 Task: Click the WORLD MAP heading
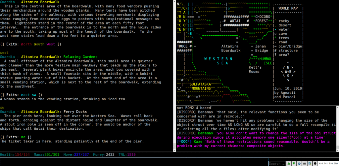point(288,8)
